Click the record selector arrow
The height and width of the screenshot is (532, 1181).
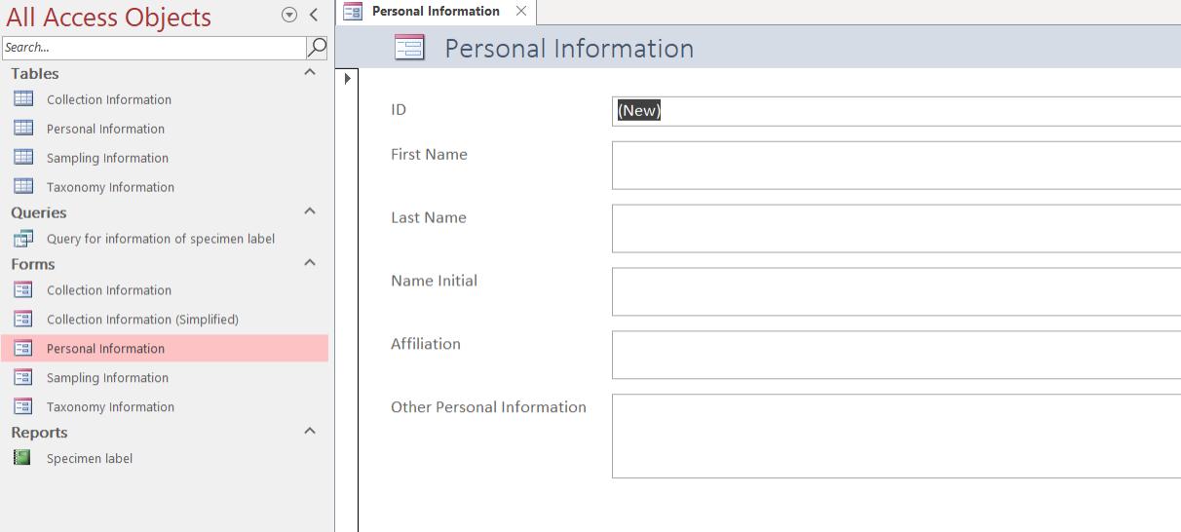[x=347, y=79]
